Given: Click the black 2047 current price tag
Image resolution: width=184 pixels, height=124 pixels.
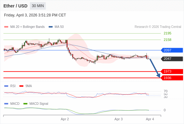Looking at the screenshot, I should (172, 59).
